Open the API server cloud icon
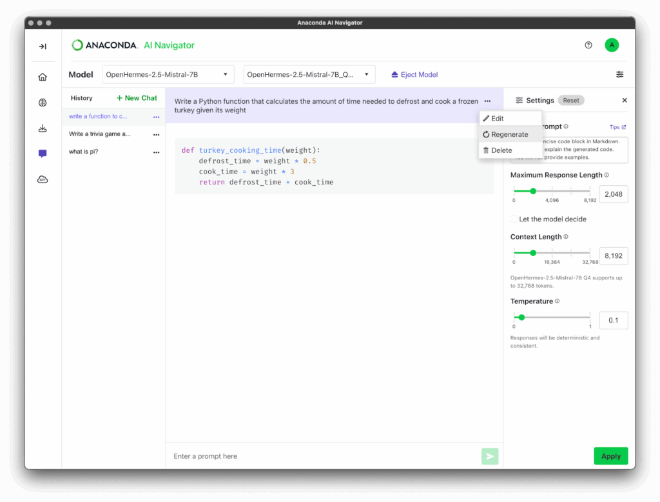The image size is (660, 502). 43,179
